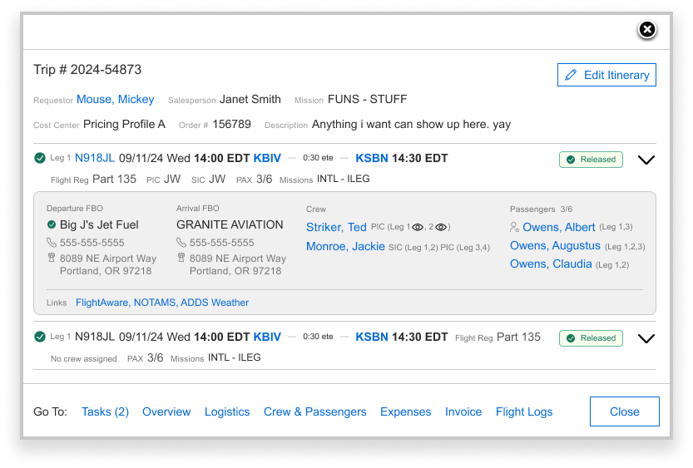
Task: Click the 'No crew assigned' text
Action: (x=84, y=358)
